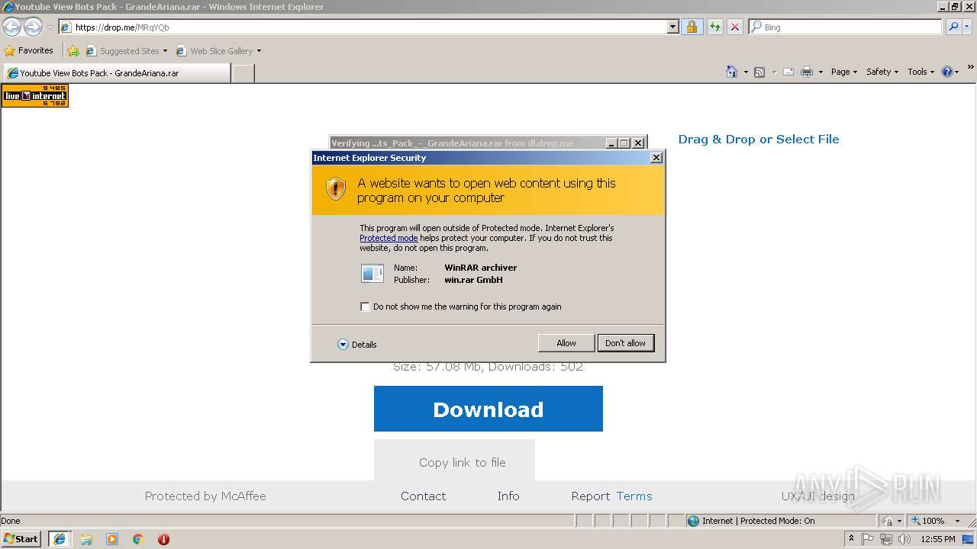
Task: Open Google Chrome from taskbar
Action: point(138,539)
